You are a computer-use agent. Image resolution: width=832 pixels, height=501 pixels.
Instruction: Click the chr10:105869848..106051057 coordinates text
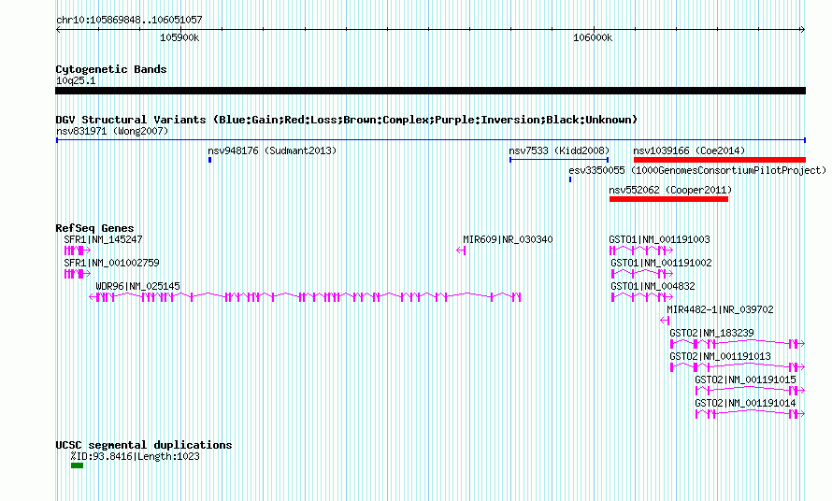tap(129, 20)
